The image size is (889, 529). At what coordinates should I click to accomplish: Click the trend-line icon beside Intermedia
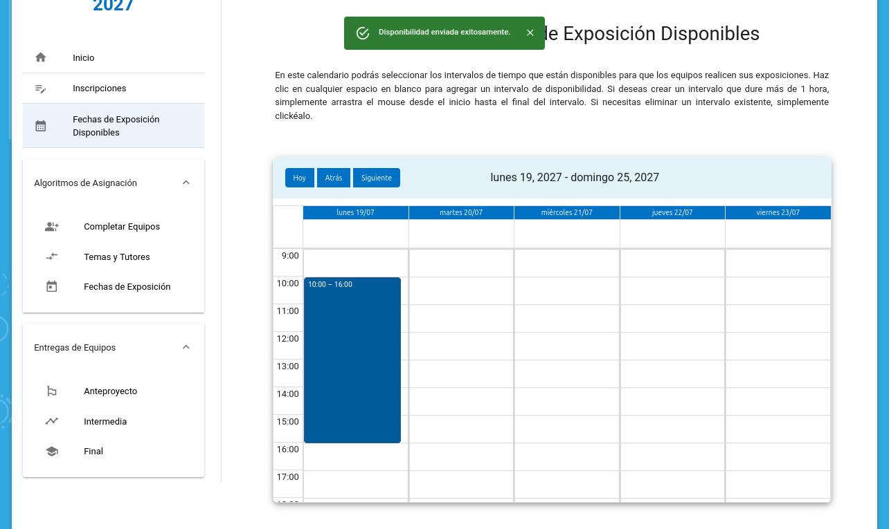point(52,421)
